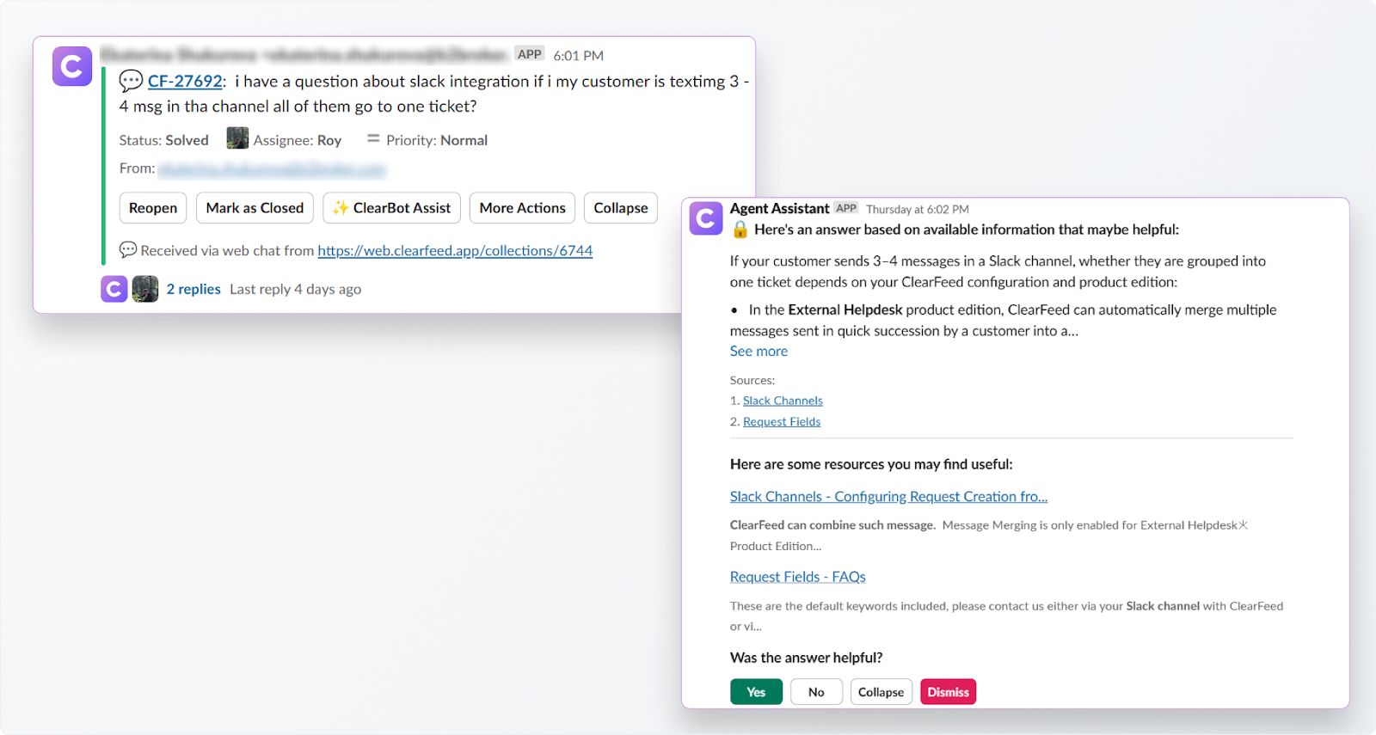The width and height of the screenshot is (1376, 735).
Task: Open the Slack Channels source link
Action: tap(783, 401)
